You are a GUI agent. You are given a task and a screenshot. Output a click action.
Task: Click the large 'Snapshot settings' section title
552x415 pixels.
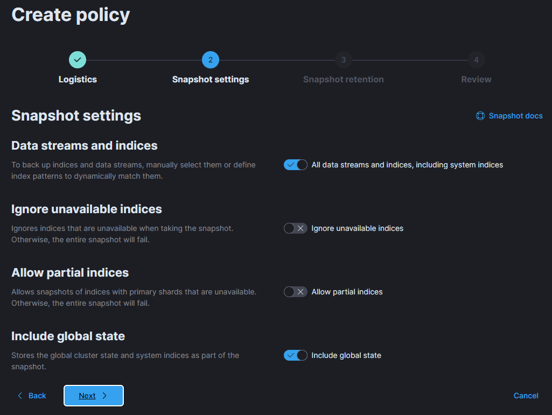click(76, 116)
